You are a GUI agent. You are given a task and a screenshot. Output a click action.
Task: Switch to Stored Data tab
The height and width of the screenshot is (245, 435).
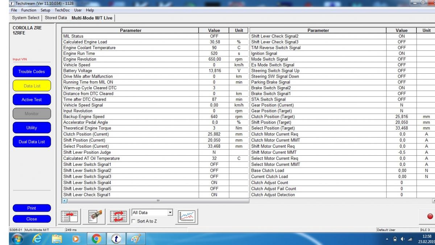click(56, 18)
